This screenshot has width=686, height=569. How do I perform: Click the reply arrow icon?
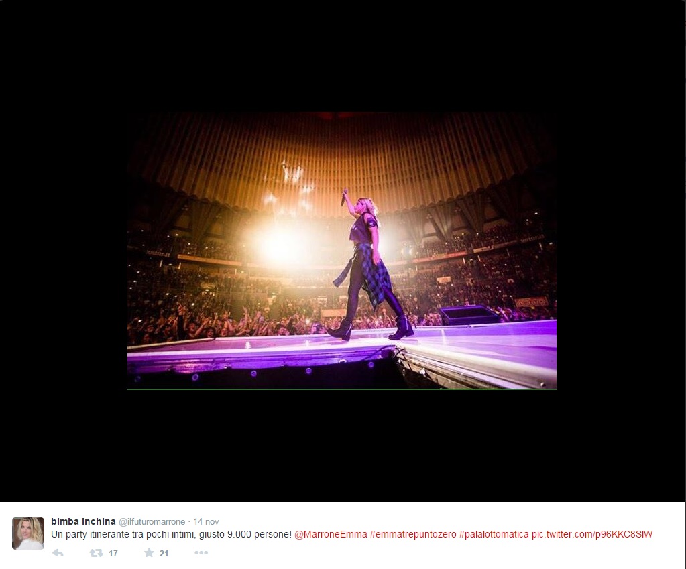pos(58,553)
